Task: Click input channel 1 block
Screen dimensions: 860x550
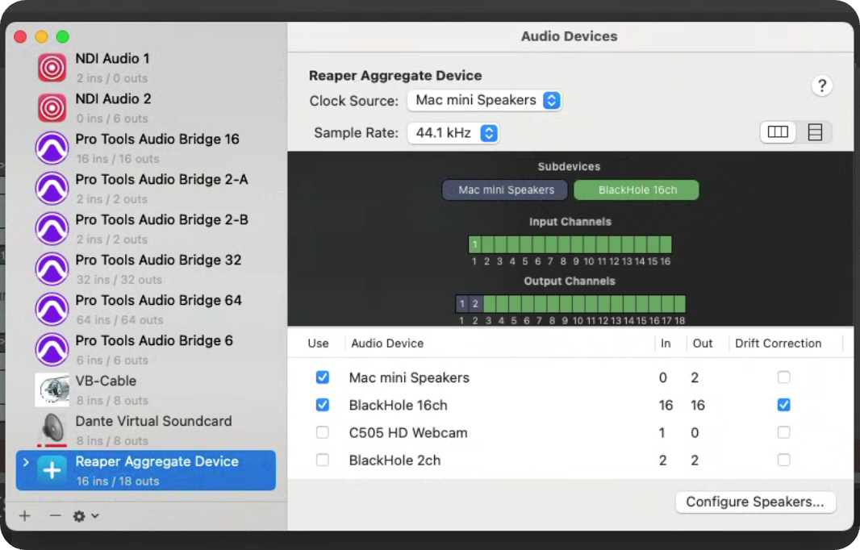Action: (474, 244)
